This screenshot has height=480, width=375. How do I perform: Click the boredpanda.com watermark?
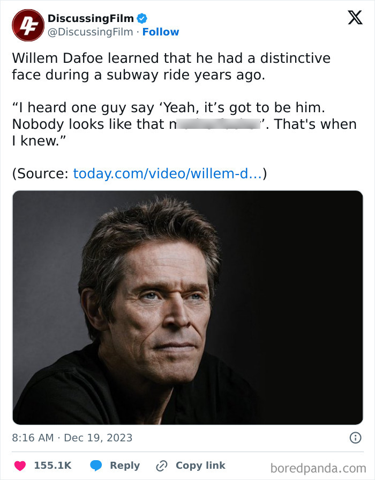(318, 468)
